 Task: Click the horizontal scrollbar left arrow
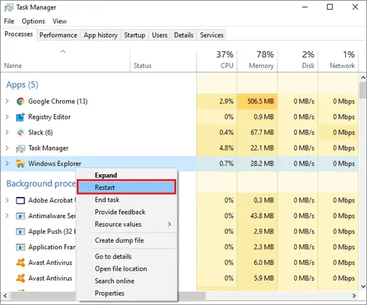(5, 295)
